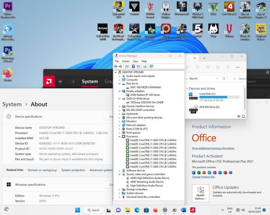The height and width of the screenshot is (215, 270).
Task: Click the Device Manager back arrow icon
Action: click(116, 67)
